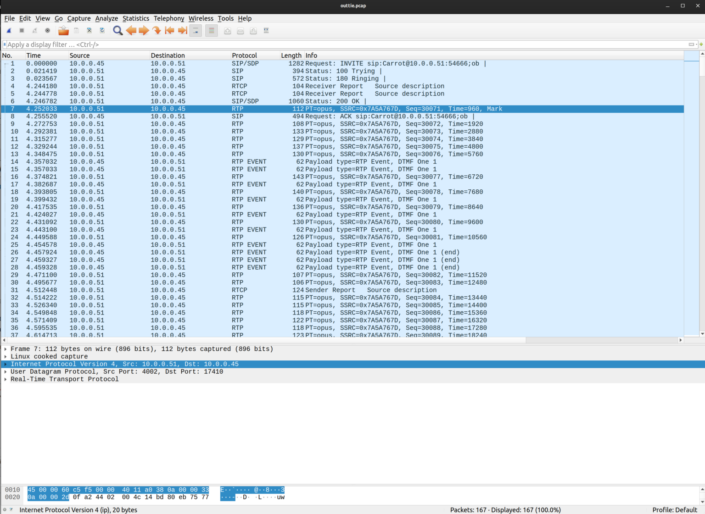This screenshot has height=514, width=705.
Task: Toggle the Apply display filter arrow button
Action: coord(691,44)
